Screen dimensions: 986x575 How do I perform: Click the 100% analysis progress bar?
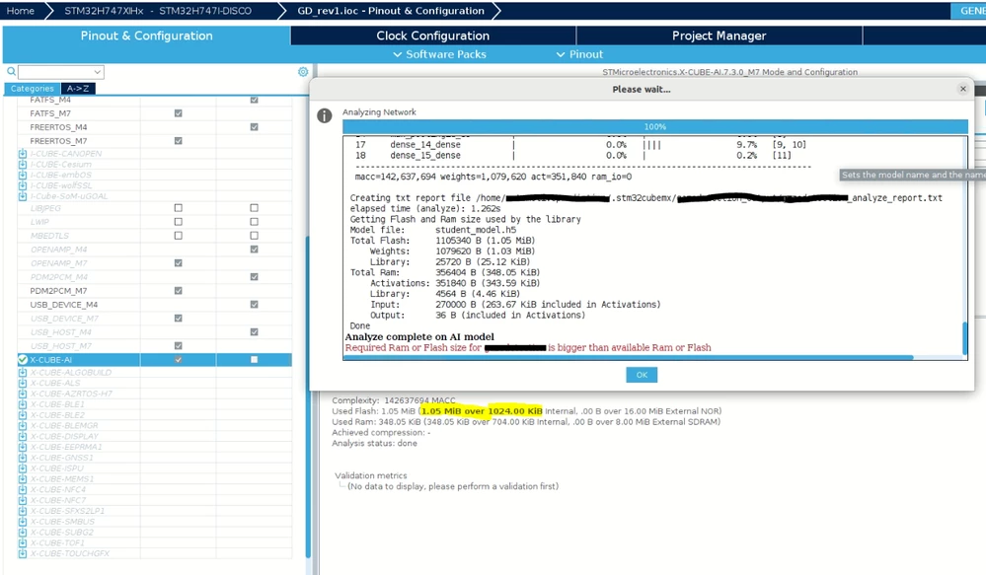point(654,127)
